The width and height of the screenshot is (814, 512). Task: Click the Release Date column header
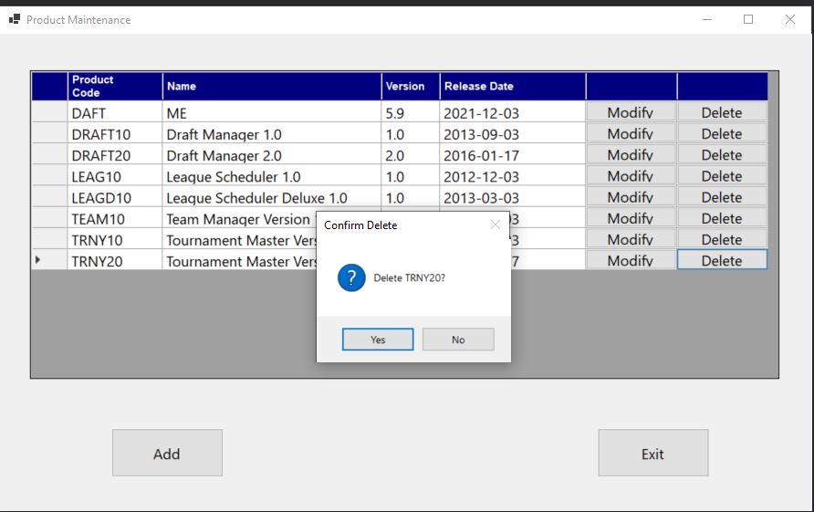512,86
